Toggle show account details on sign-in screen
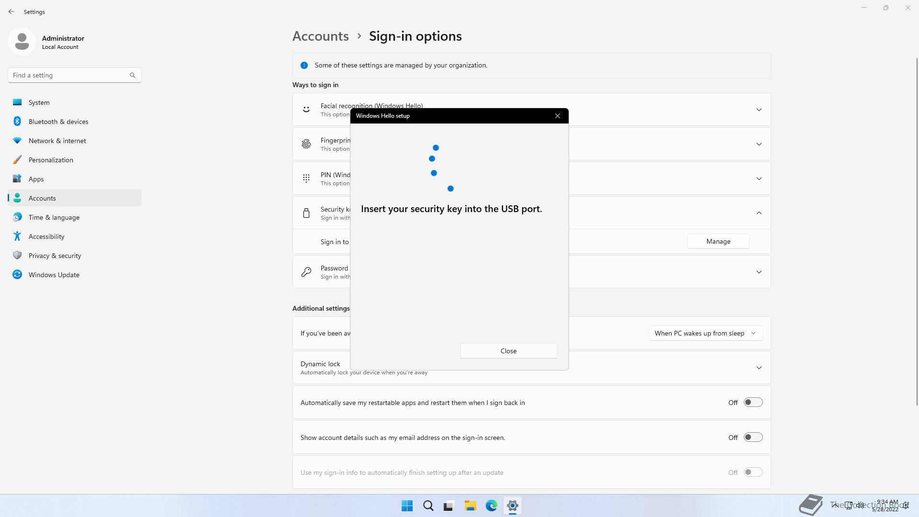This screenshot has width=919, height=517. (x=753, y=438)
